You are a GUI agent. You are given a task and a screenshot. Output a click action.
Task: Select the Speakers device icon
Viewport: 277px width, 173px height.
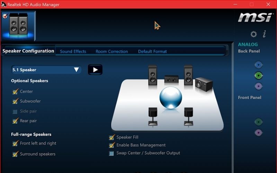click(18, 26)
